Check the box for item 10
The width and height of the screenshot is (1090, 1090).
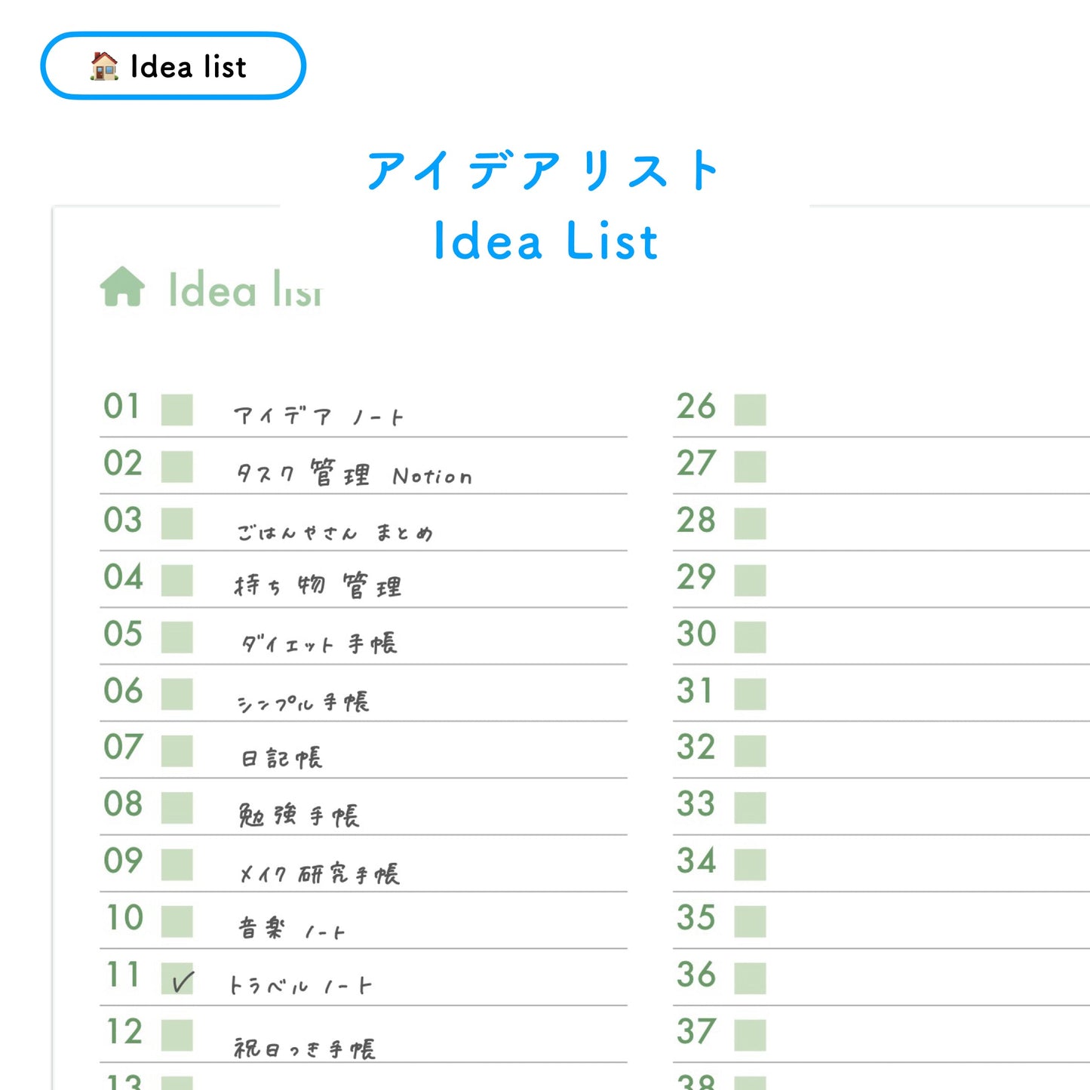point(177,922)
